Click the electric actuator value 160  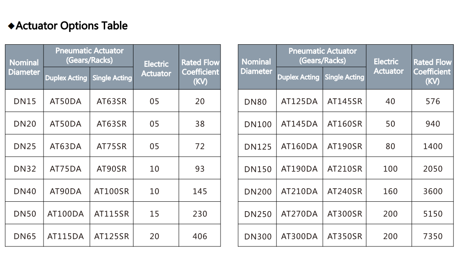point(390,191)
